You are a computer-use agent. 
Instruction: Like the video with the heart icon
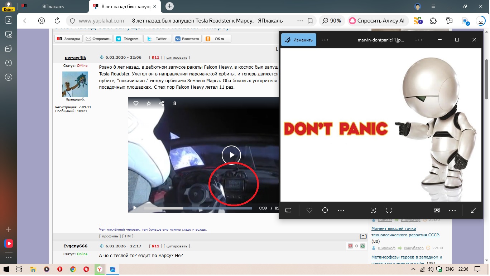pos(136,103)
